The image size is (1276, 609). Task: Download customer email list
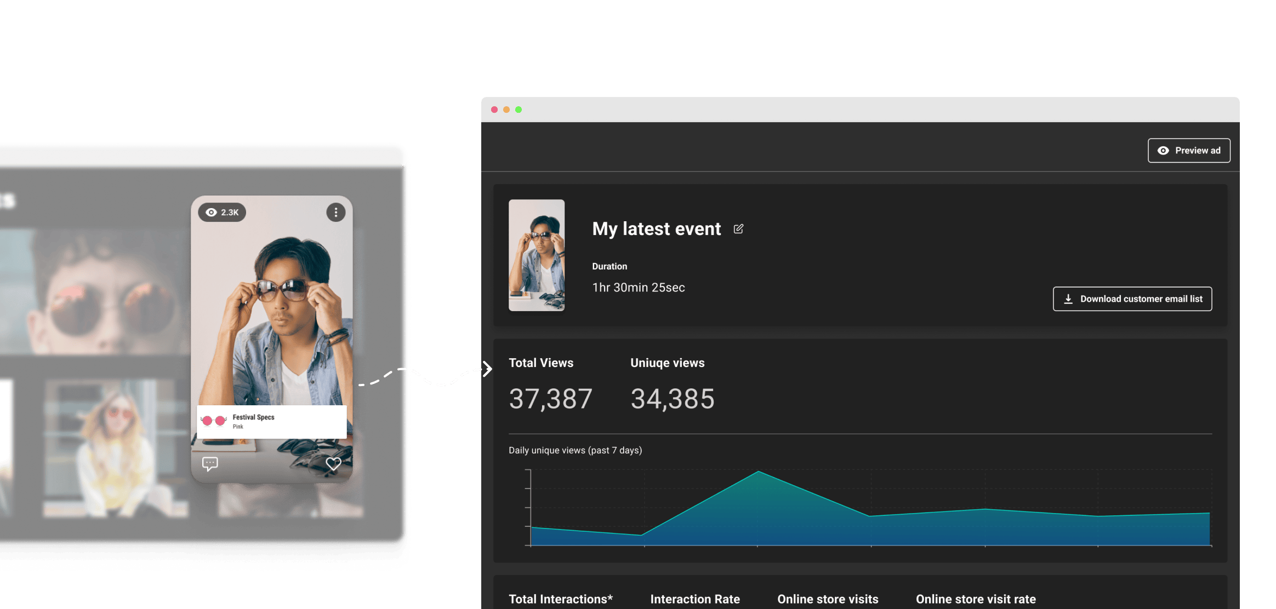1132,299
